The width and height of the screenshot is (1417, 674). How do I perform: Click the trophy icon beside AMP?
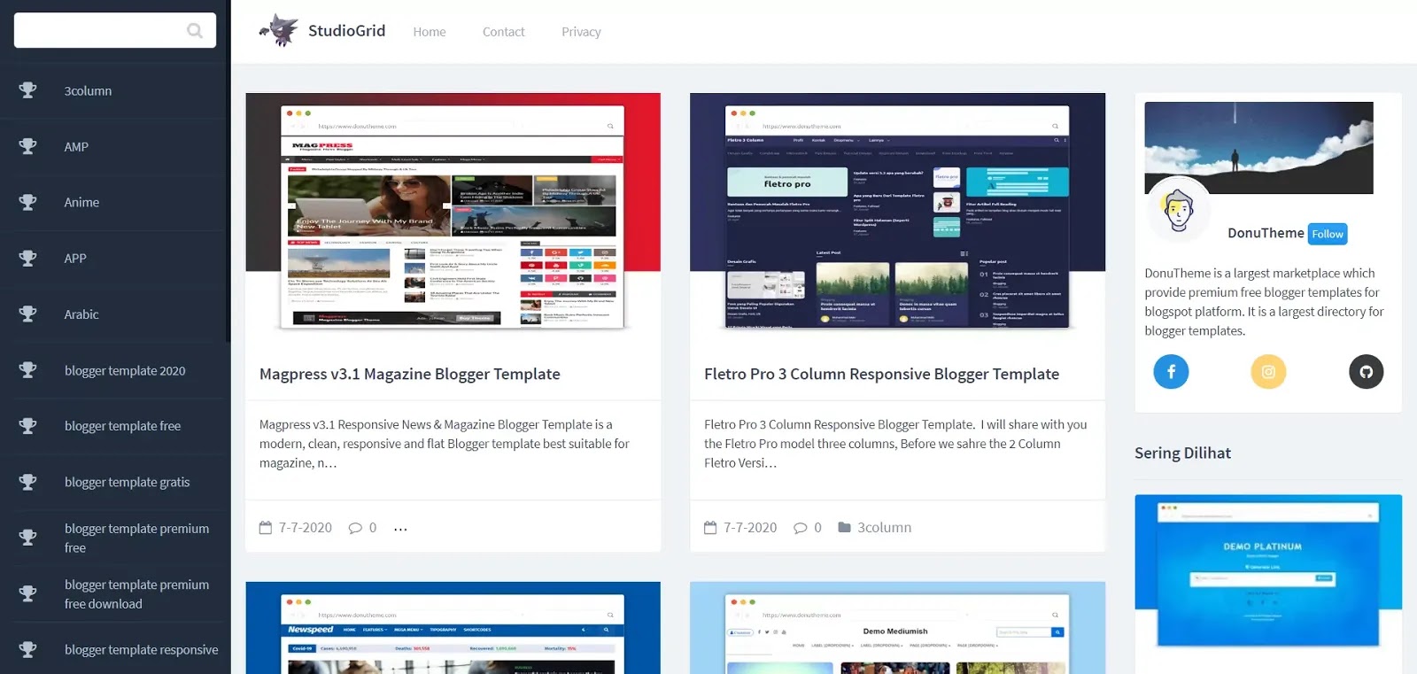coord(28,146)
